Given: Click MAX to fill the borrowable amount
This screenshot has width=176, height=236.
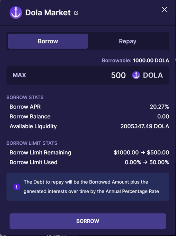Looking at the screenshot, I should coord(19,75).
